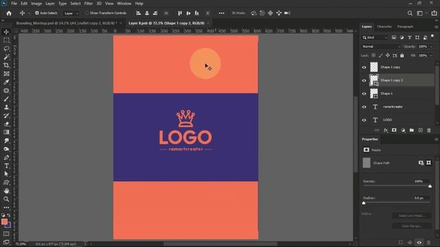Open the Kind filter dropdown
The height and width of the screenshot is (247, 440).
click(375, 38)
